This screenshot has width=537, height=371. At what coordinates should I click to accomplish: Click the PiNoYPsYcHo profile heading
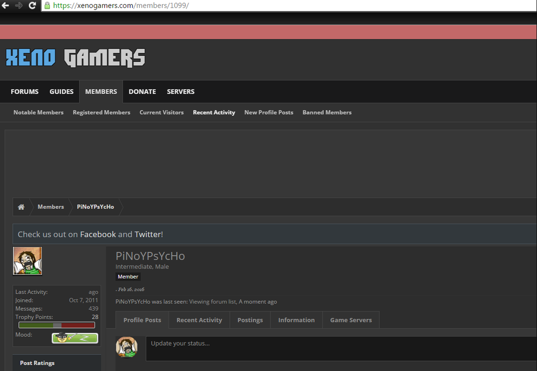click(x=150, y=256)
